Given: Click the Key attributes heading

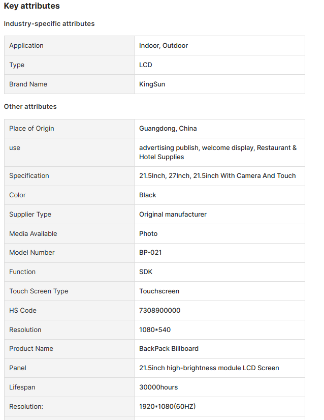Looking at the screenshot, I should click(x=31, y=6).
